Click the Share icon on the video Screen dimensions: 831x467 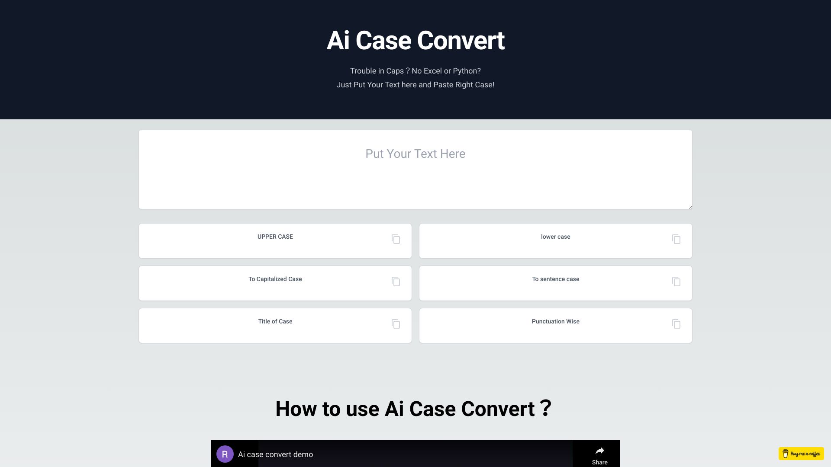[x=599, y=451]
